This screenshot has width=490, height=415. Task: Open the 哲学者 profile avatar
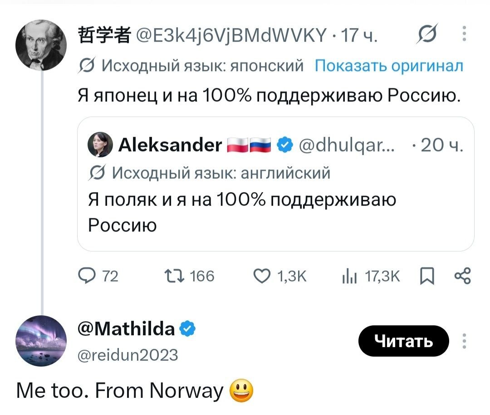[x=41, y=45]
